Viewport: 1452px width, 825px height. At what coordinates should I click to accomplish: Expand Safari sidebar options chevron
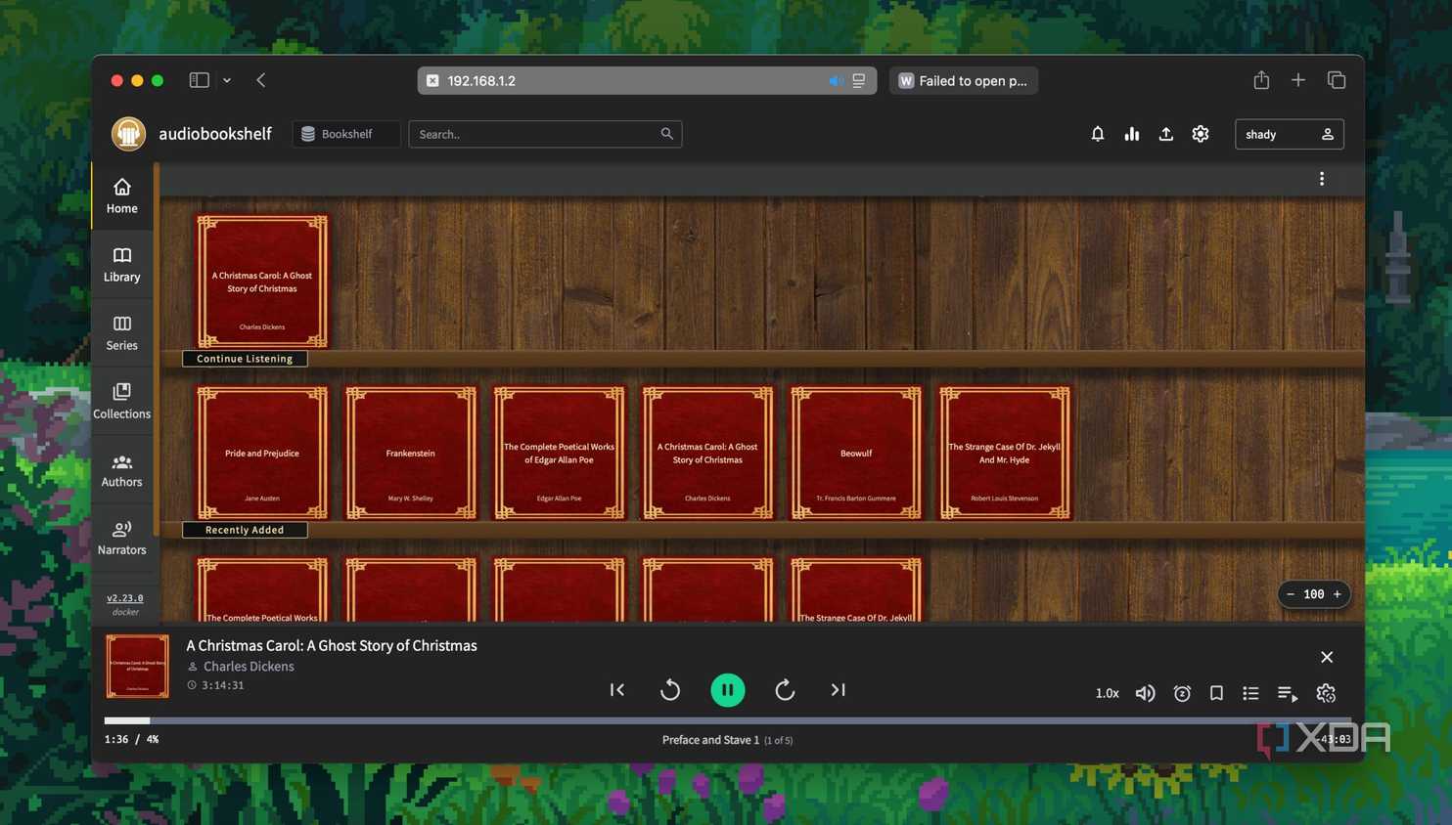(227, 80)
